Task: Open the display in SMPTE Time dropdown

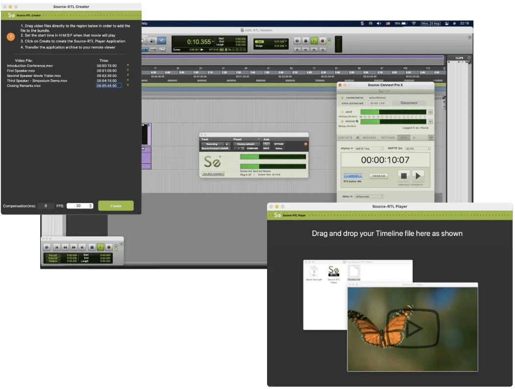Action: (369, 149)
